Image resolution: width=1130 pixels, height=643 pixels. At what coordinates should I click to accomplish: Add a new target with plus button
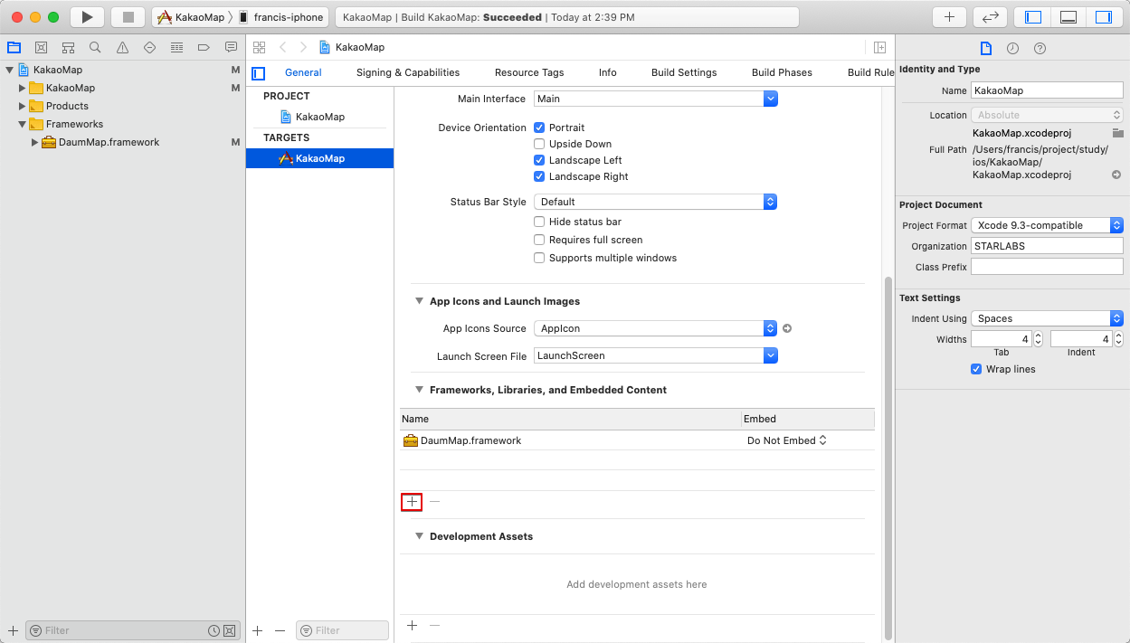pos(257,630)
